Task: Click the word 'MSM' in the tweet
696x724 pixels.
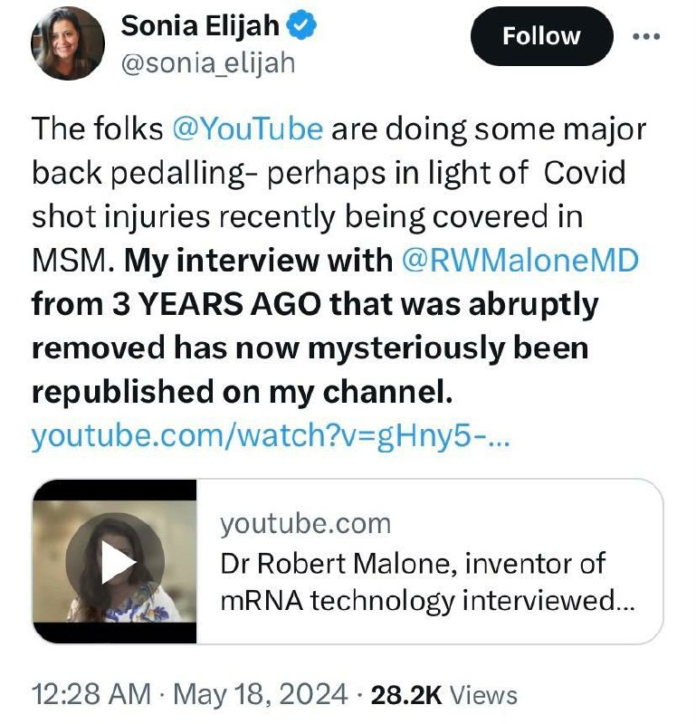Action: pyautogui.click(x=70, y=261)
